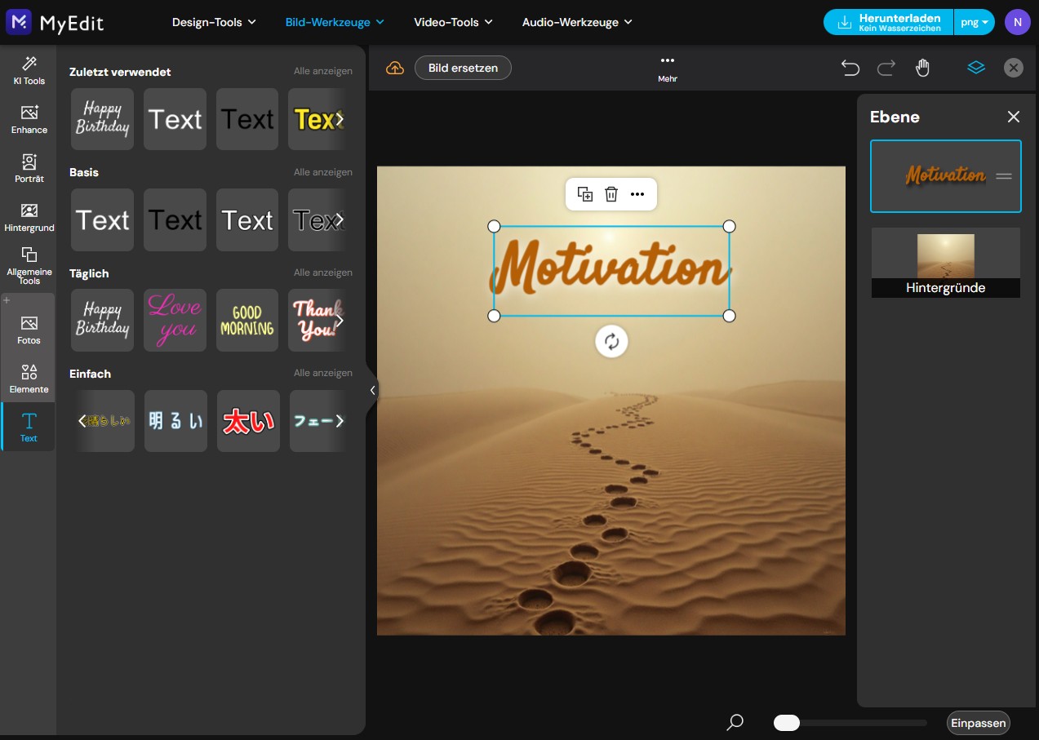Click the Motivation text on canvas
This screenshot has width=1039, height=740.
pos(610,268)
